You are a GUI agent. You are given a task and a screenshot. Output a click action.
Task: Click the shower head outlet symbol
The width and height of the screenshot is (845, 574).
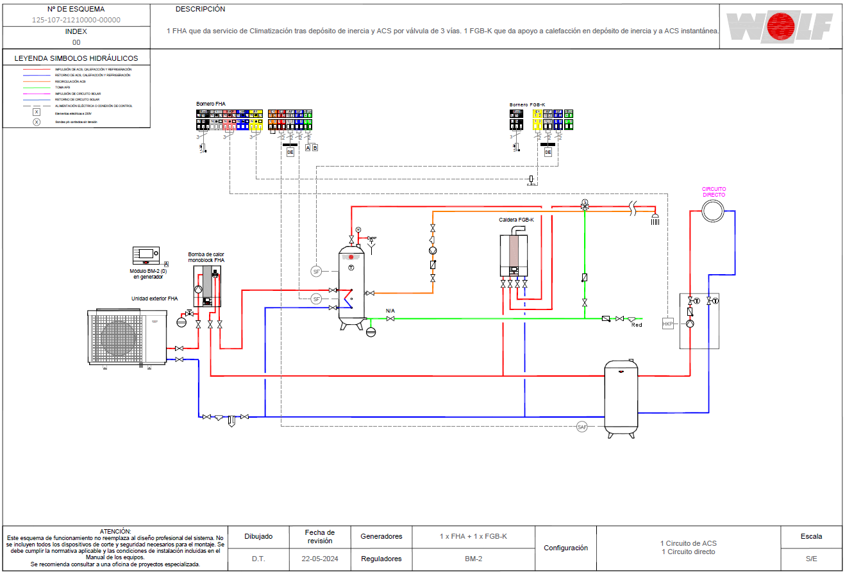(x=655, y=220)
